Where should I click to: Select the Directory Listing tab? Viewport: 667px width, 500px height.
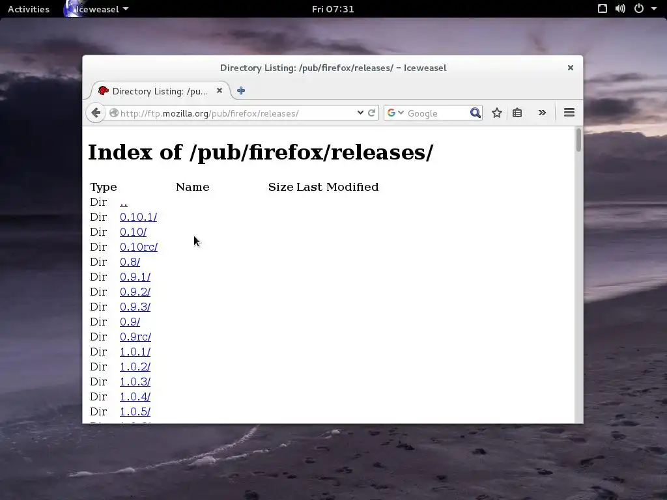(160, 91)
